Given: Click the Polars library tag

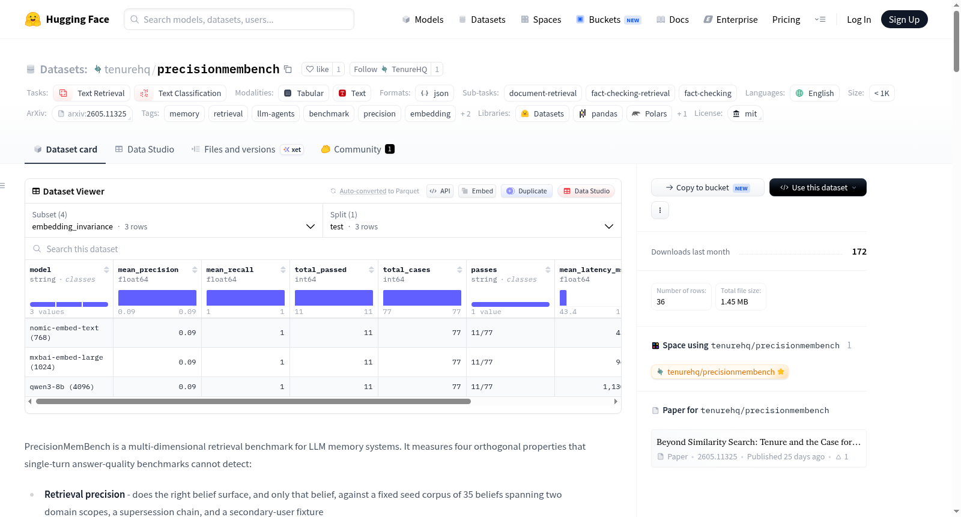Looking at the screenshot, I should pyautogui.click(x=649, y=113).
